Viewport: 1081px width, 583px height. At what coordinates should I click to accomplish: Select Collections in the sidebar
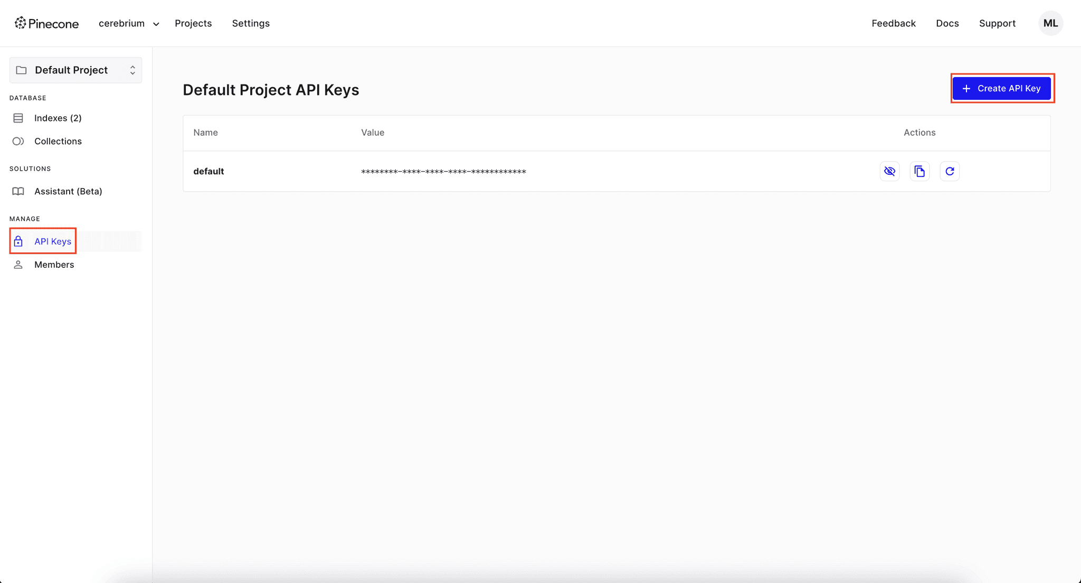point(58,141)
